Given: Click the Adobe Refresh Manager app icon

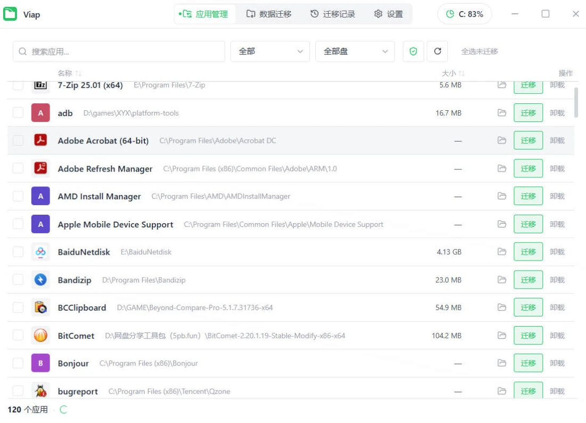Looking at the screenshot, I should [x=40, y=168].
